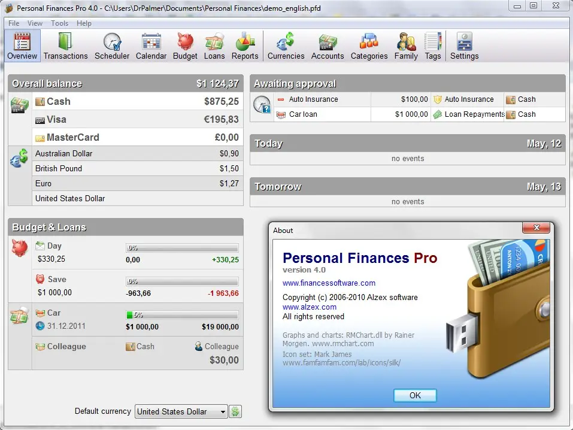Open the Reports chart icon
The image size is (573, 430).
pos(245,41)
